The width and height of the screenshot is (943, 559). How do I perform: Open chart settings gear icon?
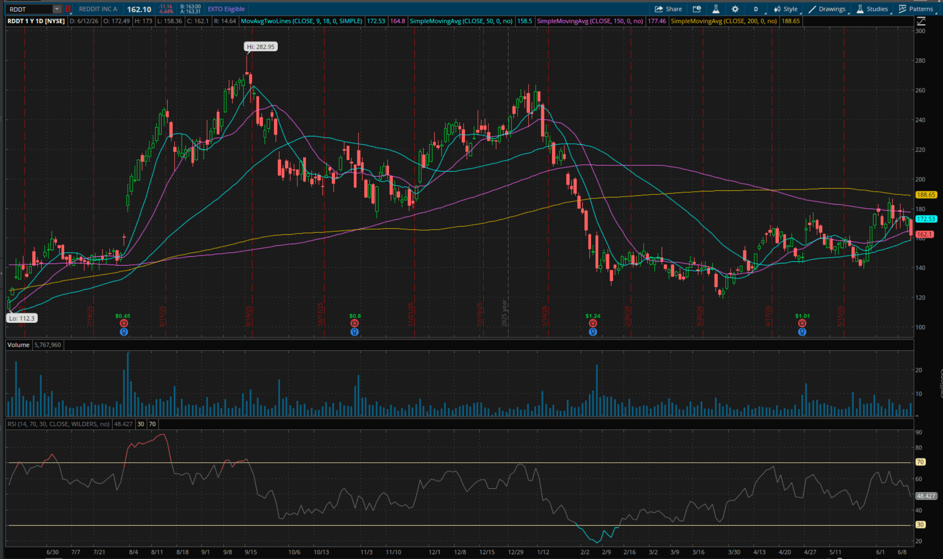click(x=735, y=9)
